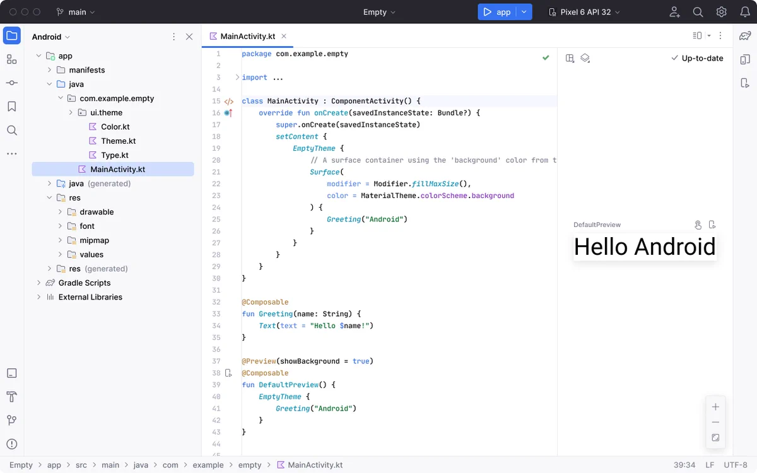Expand the folded import block
Screen dimensions: 757x473
pos(237,78)
